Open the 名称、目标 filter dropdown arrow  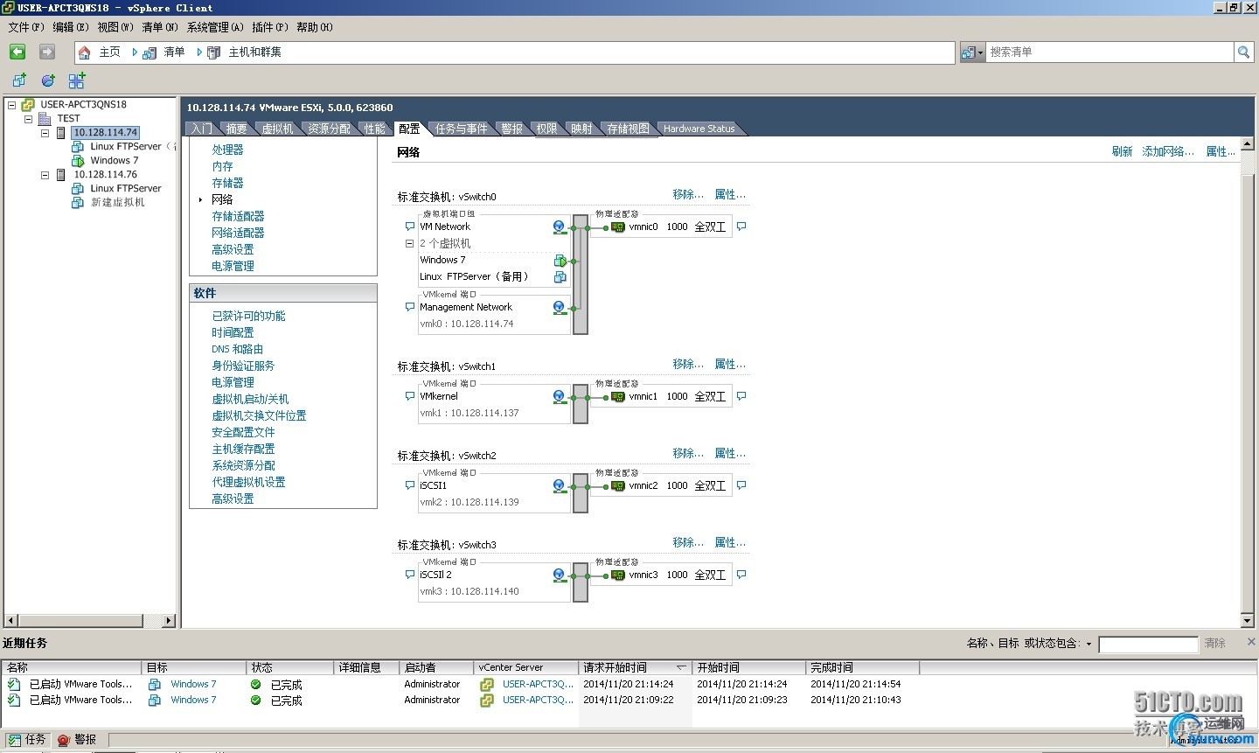pos(1089,644)
